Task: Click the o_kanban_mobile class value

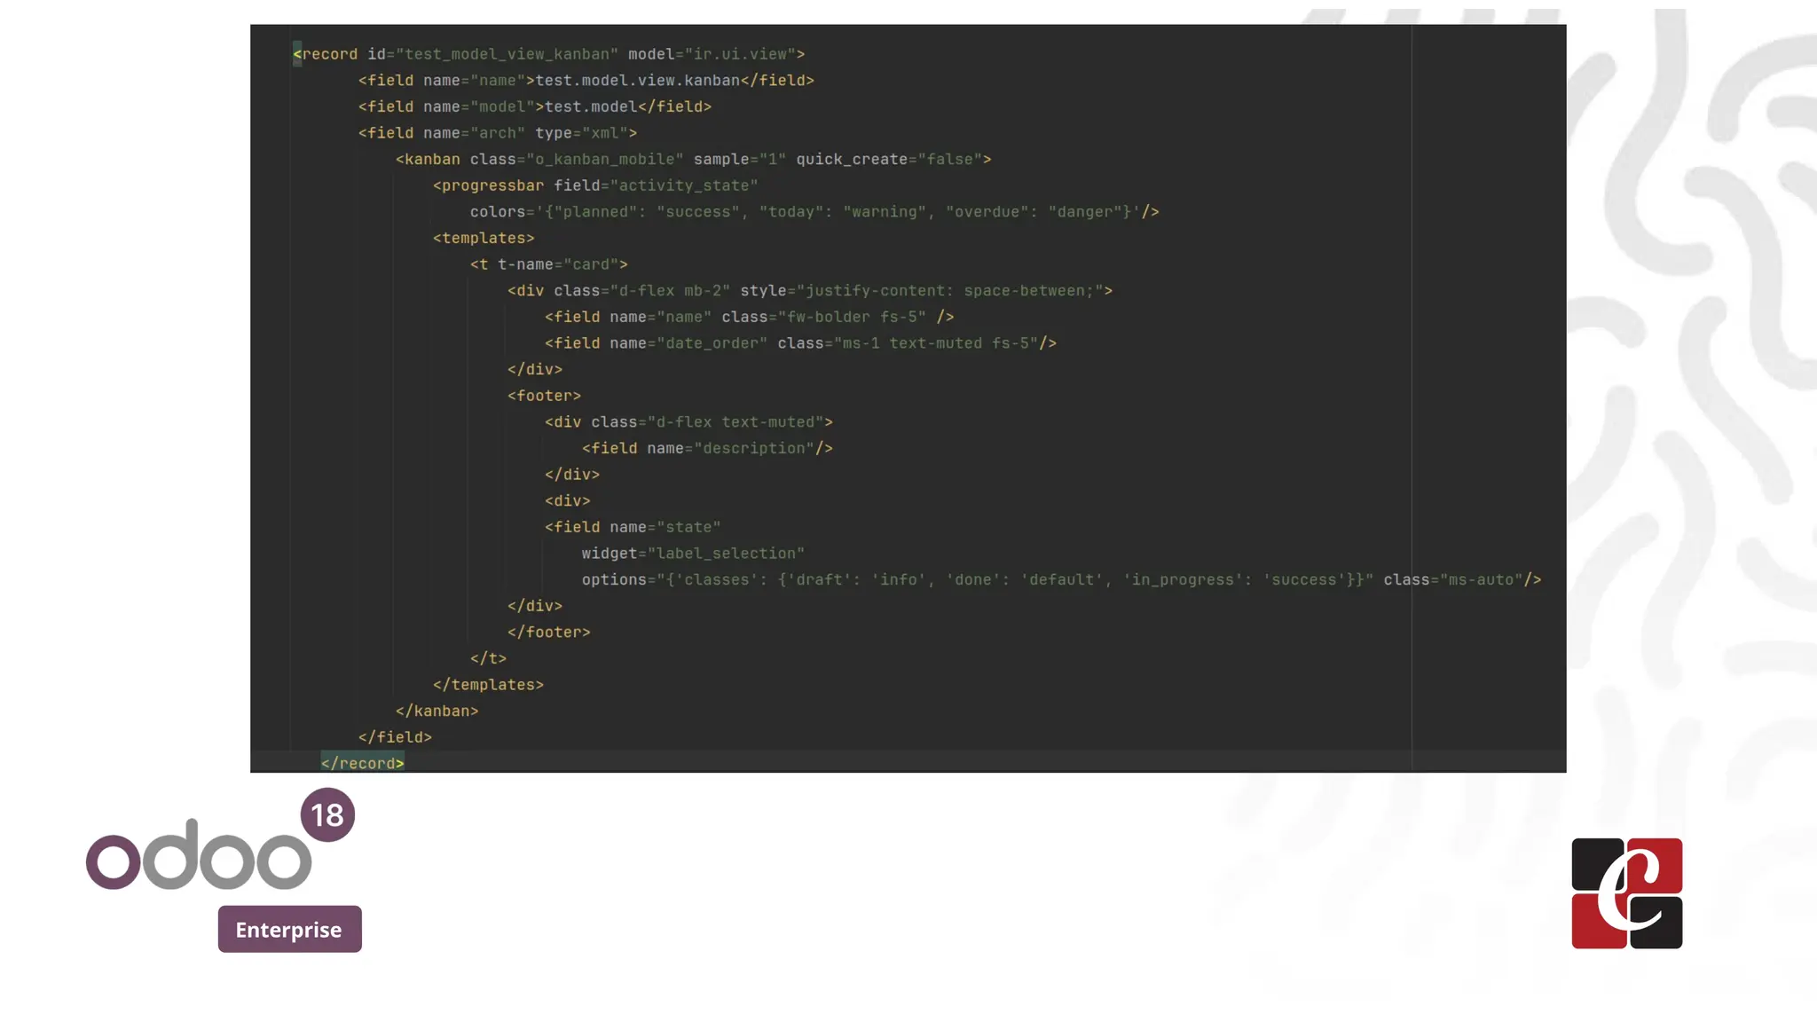Action: [605, 160]
